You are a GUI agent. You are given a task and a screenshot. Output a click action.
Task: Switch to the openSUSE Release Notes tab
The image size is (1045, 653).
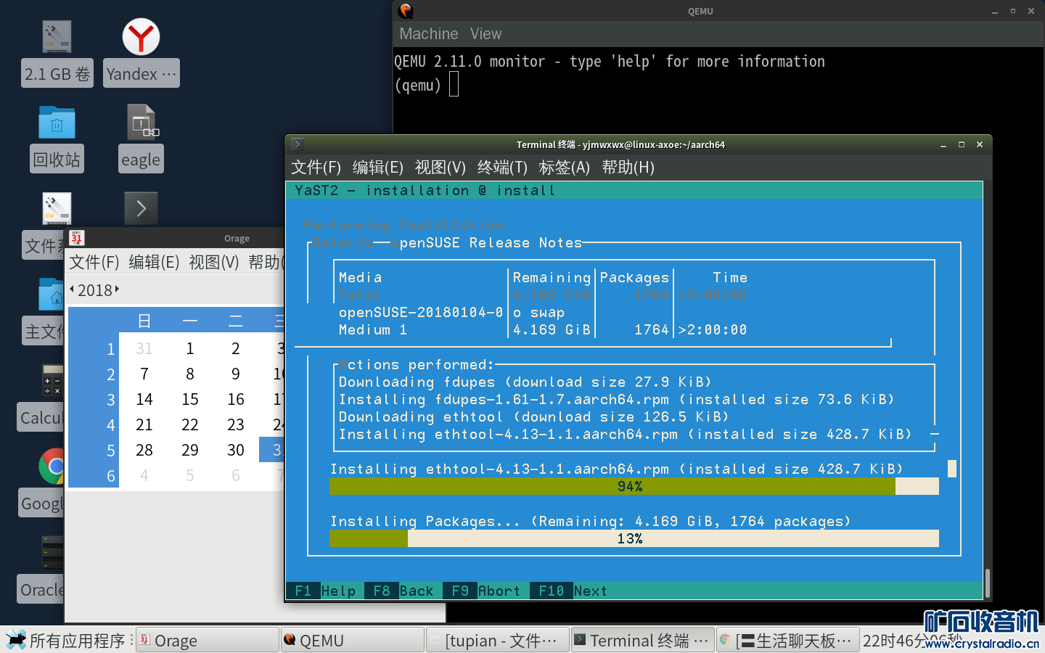490,243
